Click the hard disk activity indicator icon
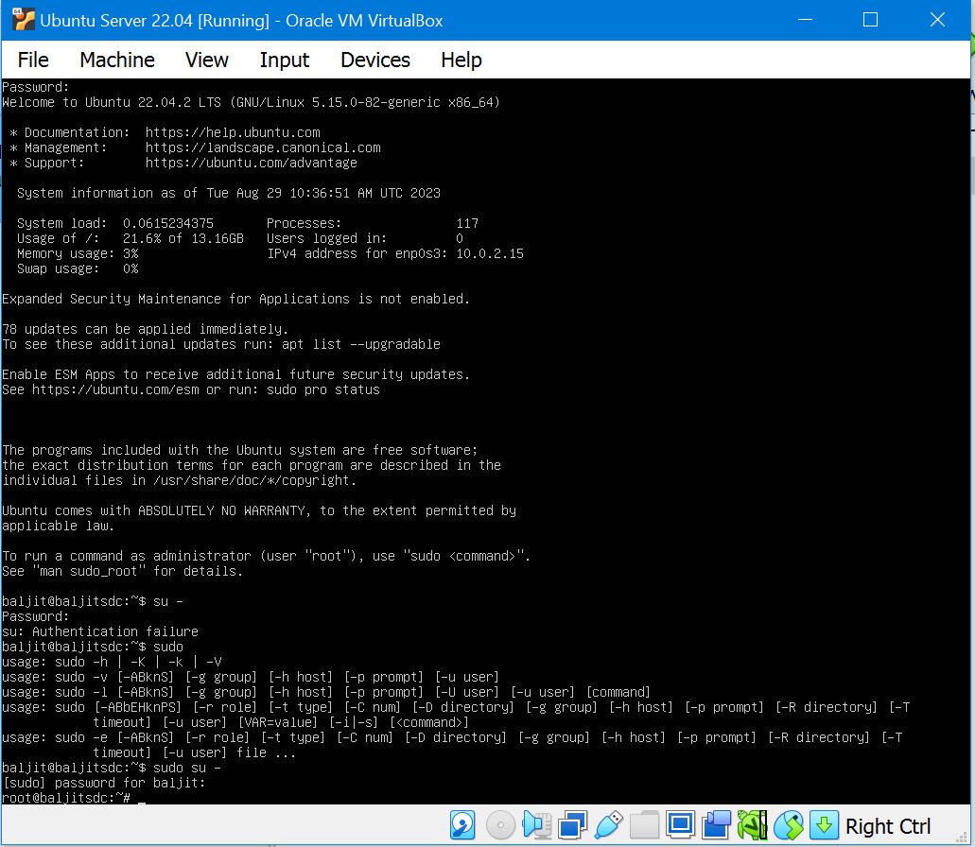 (x=462, y=826)
